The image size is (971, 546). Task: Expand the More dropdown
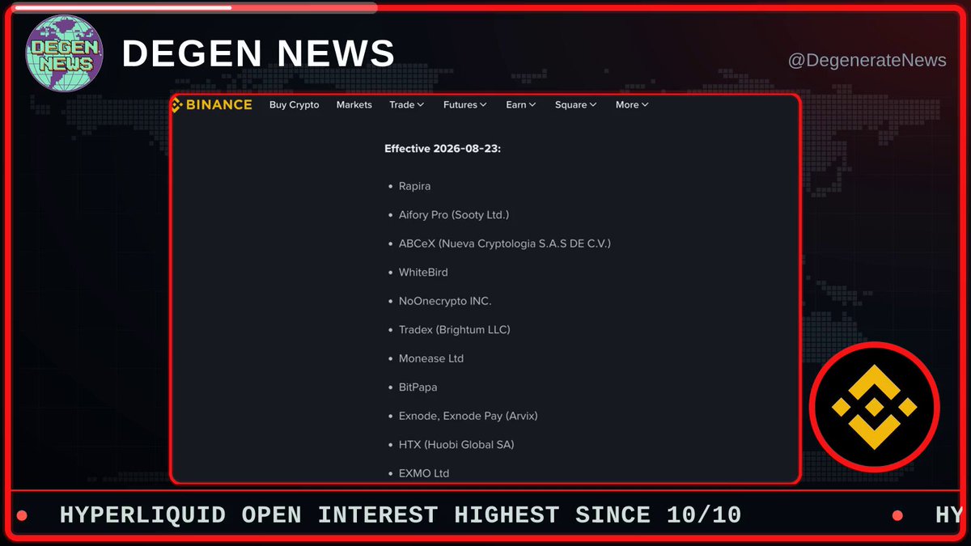(x=633, y=105)
